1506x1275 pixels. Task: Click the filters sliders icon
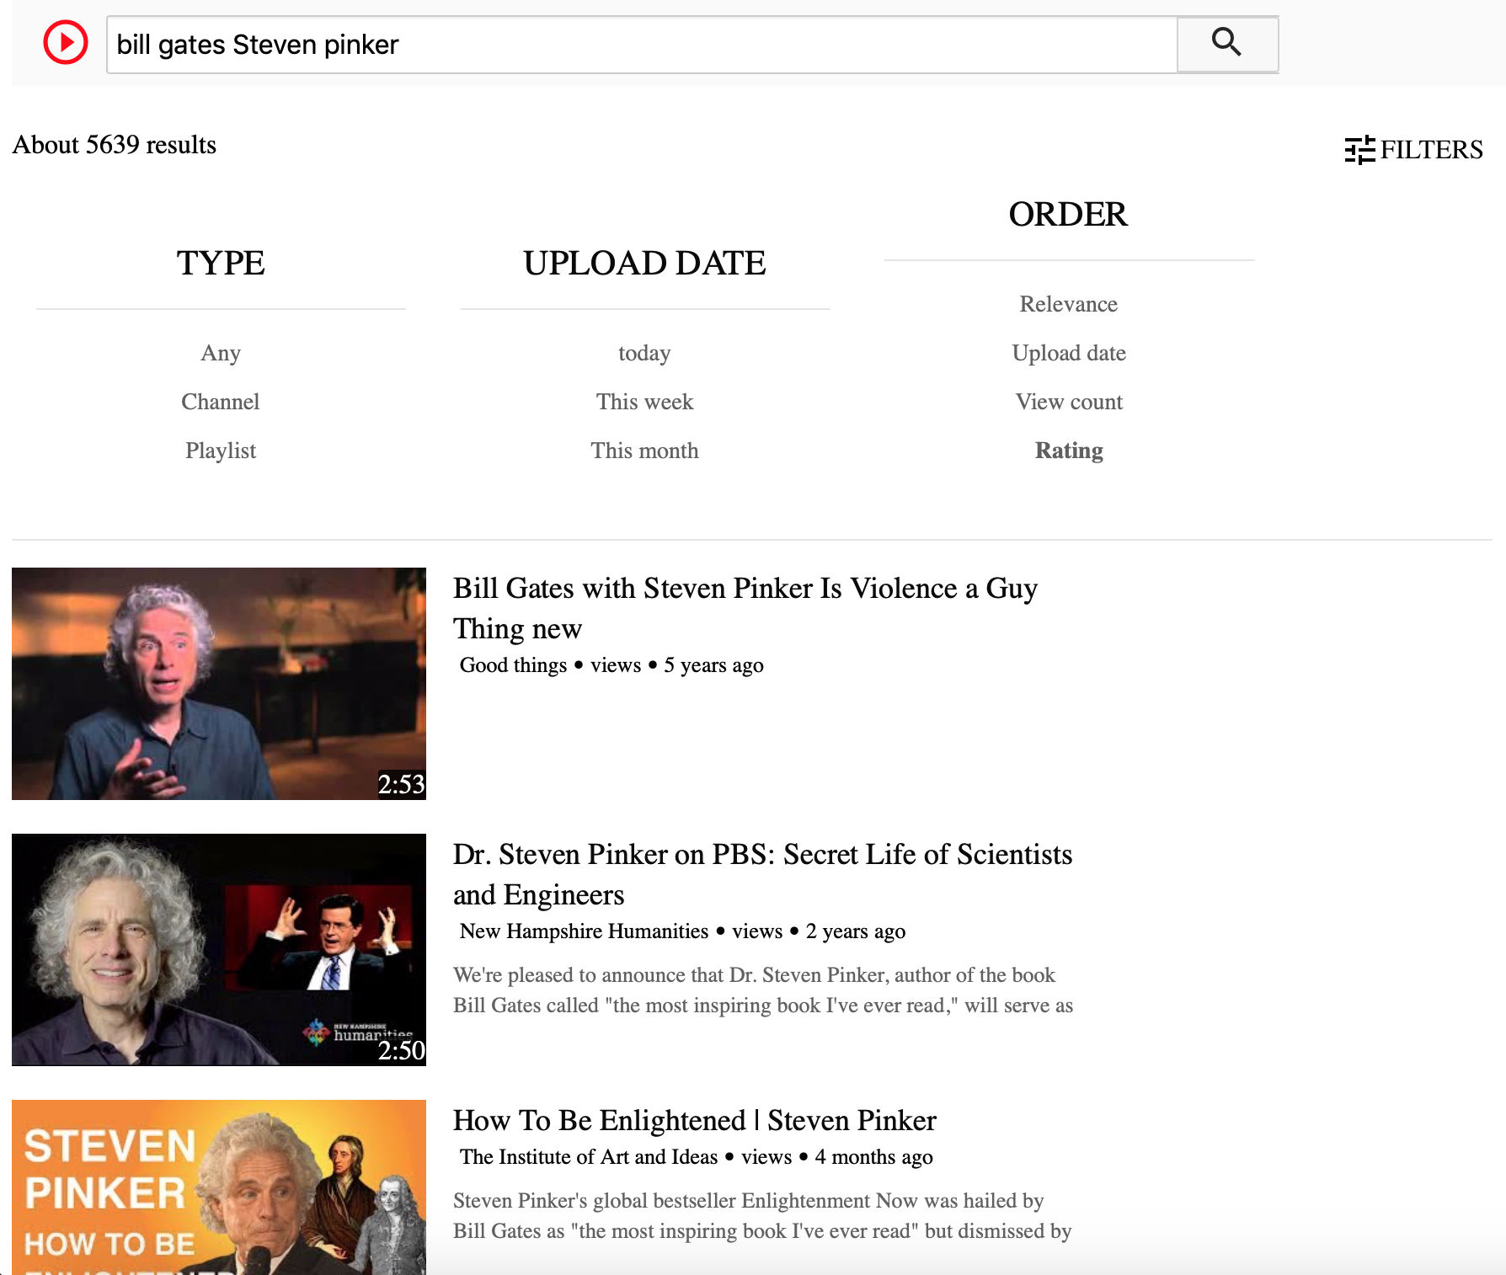click(1359, 150)
